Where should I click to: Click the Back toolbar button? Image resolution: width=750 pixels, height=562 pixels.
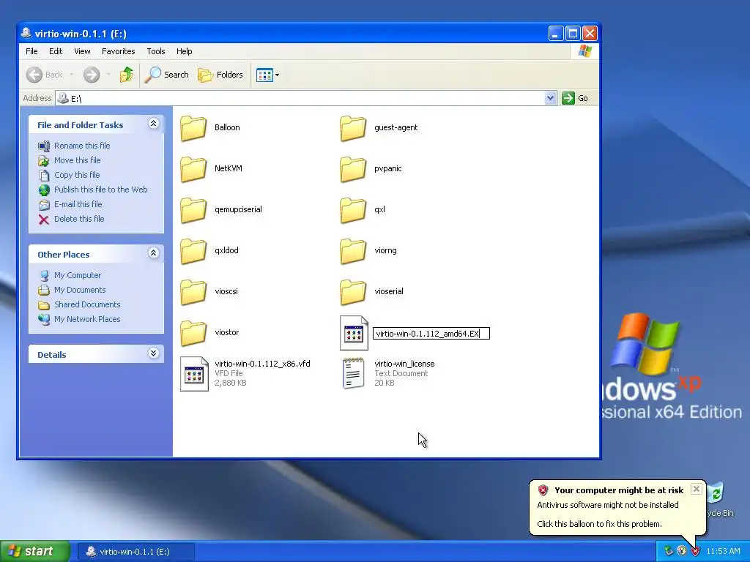[44, 75]
